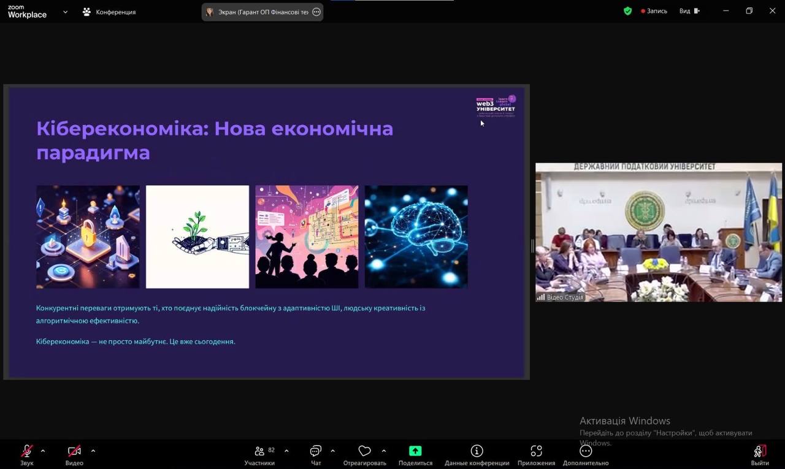
Task: Expand audio options arrow beside Звук
Action: click(x=43, y=451)
